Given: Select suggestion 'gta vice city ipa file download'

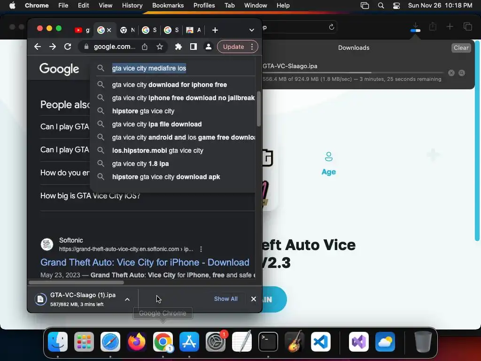Looking at the screenshot, I should click(157, 124).
